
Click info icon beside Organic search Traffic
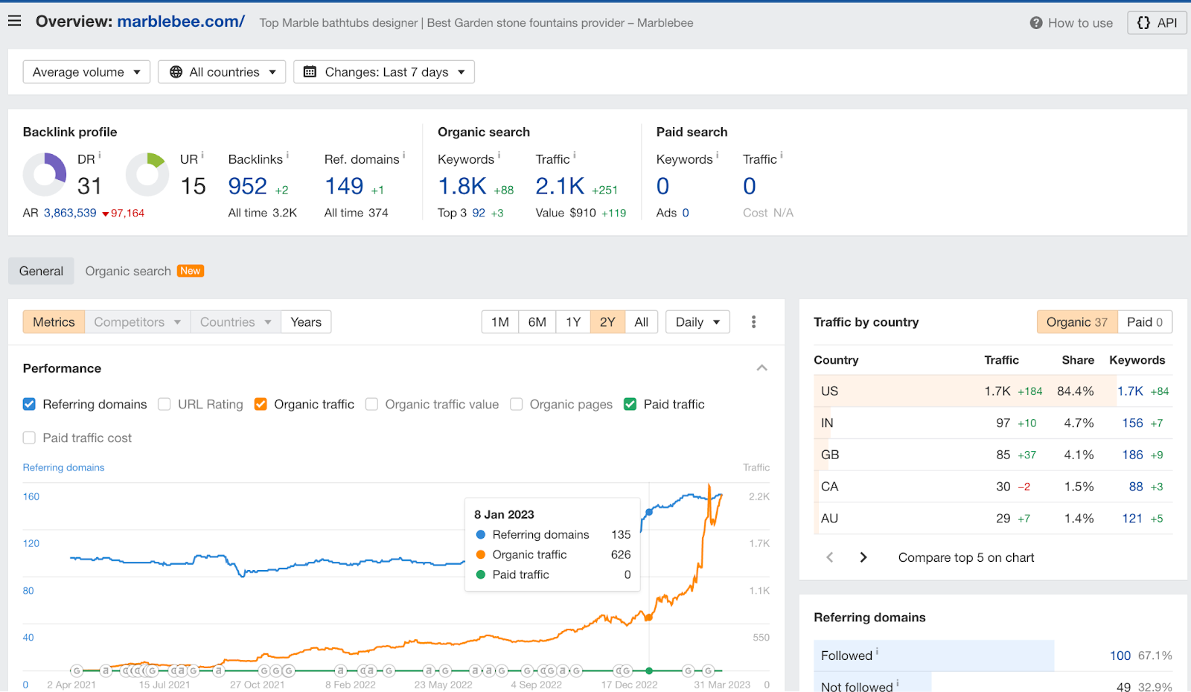[x=575, y=156]
